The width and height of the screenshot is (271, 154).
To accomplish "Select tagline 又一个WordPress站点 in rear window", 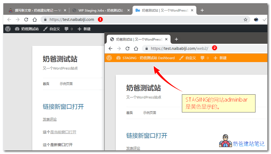I will click(x=60, y=68).
